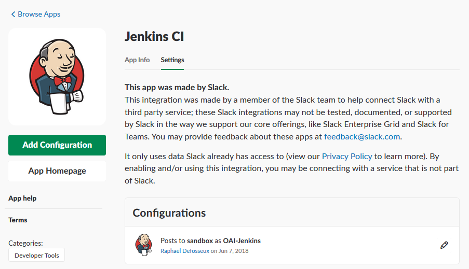This screenshot has width=469, height=269.
Task: Click the feedback@slack.com email link
Action: (363, 137)
